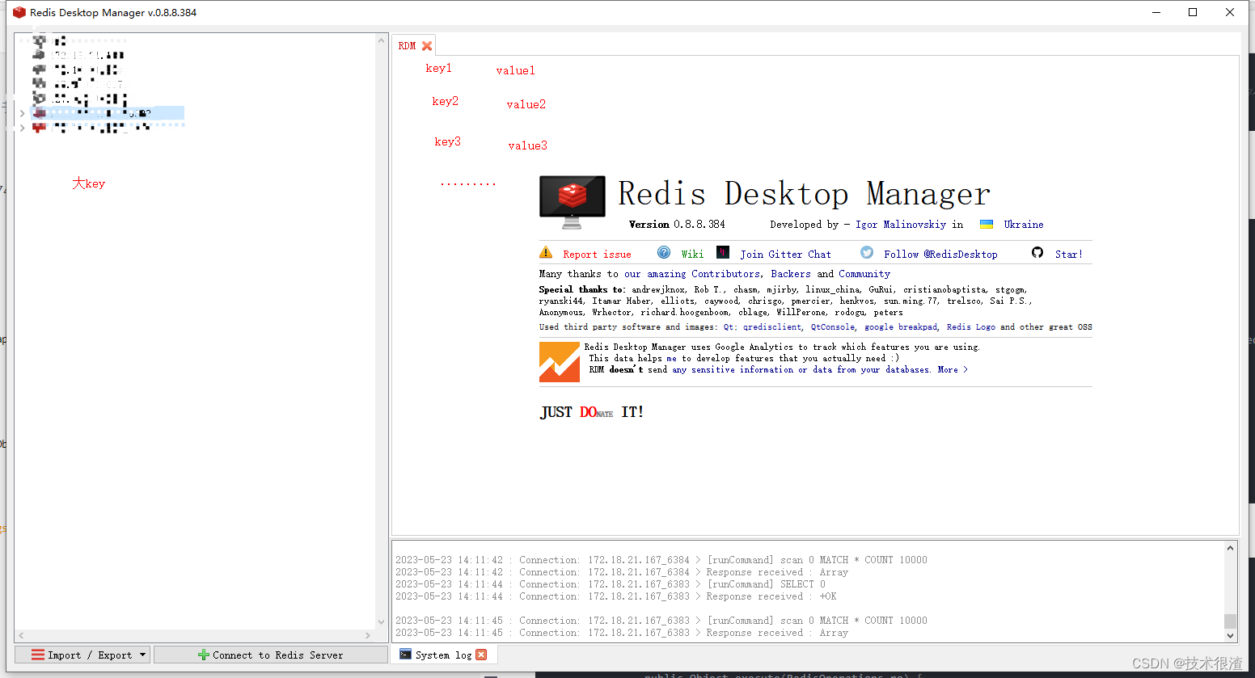Follow @RedisDesktop link
1255x678 pixels.
[x=940, y=254]
